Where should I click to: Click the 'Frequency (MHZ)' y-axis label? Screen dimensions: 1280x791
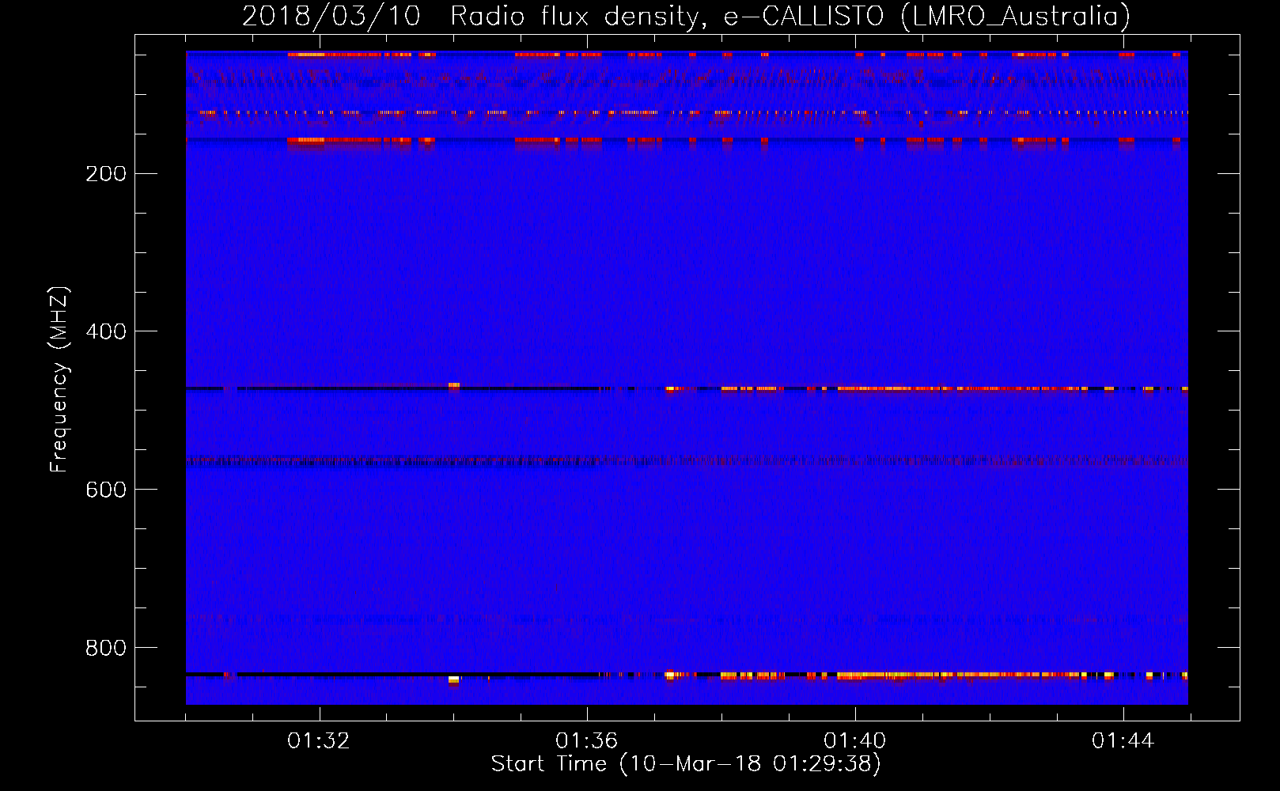[x=59, y=380]
